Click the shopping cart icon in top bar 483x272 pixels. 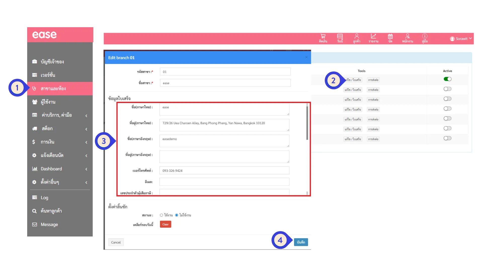pos(323,37)
